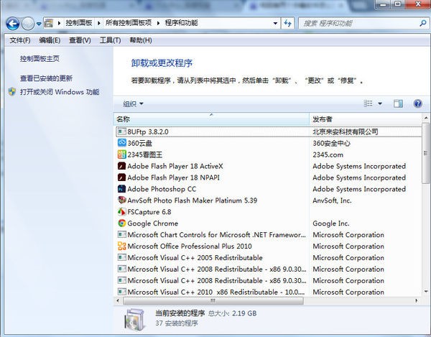
Task: Select the Adobe Photoshop CC program icon
Action: [x=121, y=189]
